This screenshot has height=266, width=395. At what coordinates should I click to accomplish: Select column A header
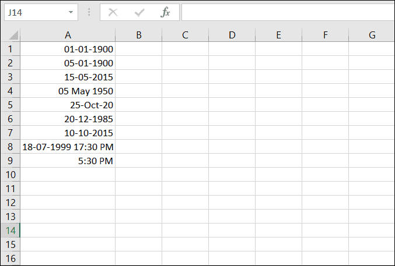pyautogui.click(x=68, y=35)
